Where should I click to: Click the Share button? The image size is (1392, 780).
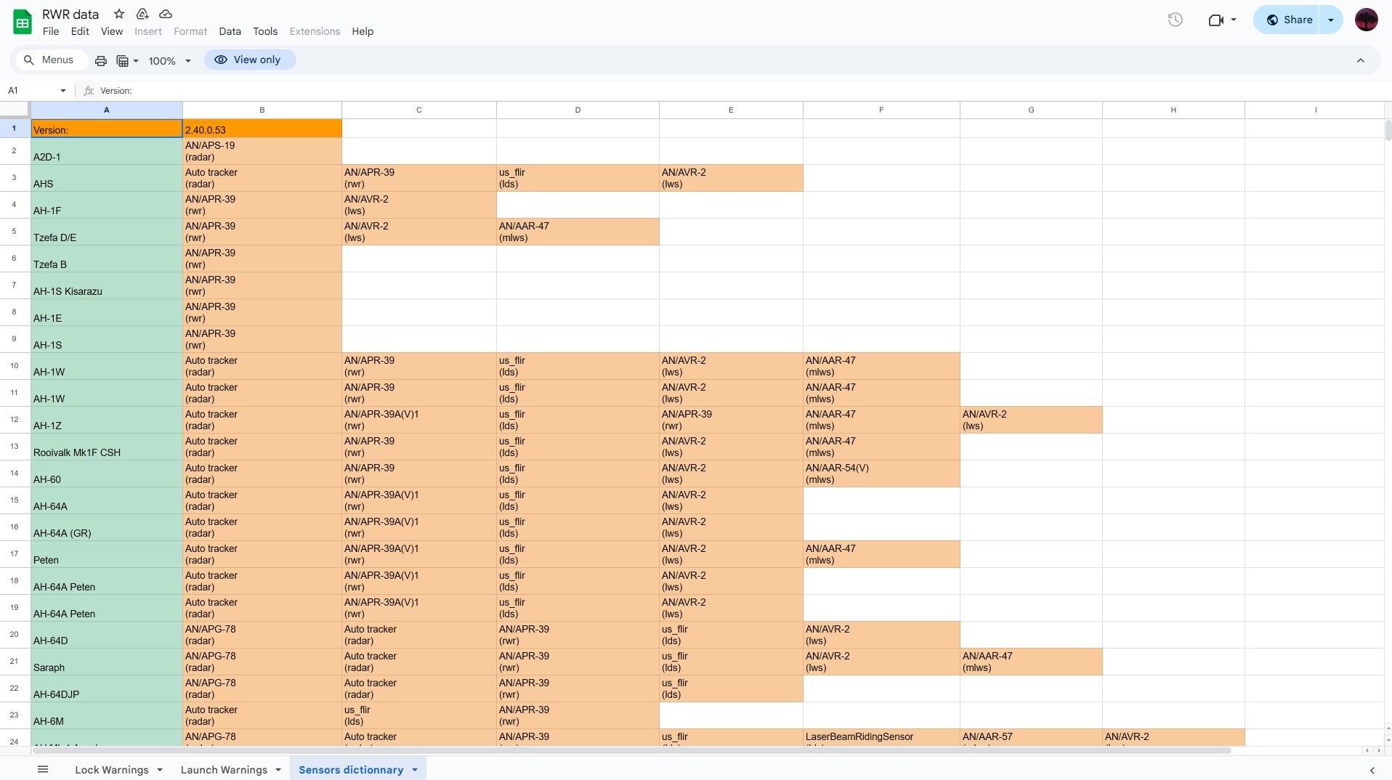click(1289, 20)
